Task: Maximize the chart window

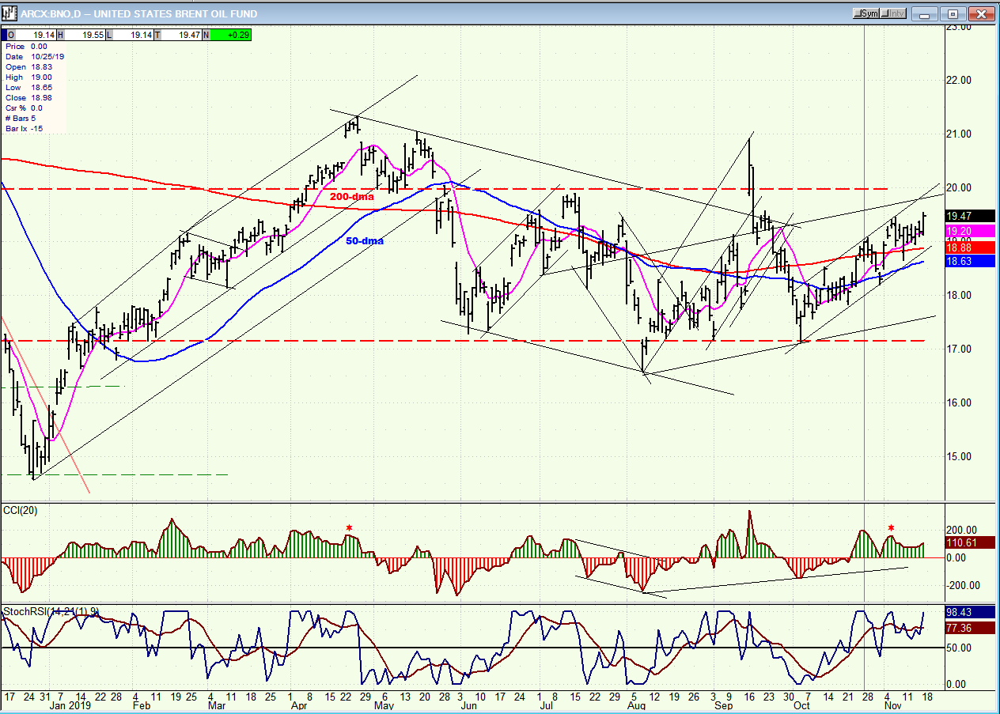Action: tap(953, 13)
